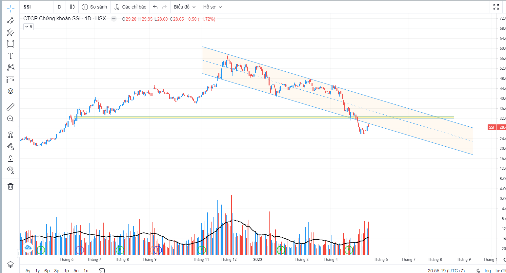The width and height of the screenshot is (506, 273).
Task: Select the trend line drawing tool
Action: [x=10, y=21]
